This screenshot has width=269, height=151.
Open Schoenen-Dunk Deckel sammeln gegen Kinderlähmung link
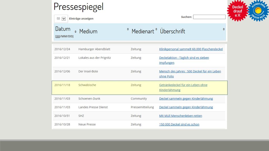pyautogui.click(x=186, y=99)
